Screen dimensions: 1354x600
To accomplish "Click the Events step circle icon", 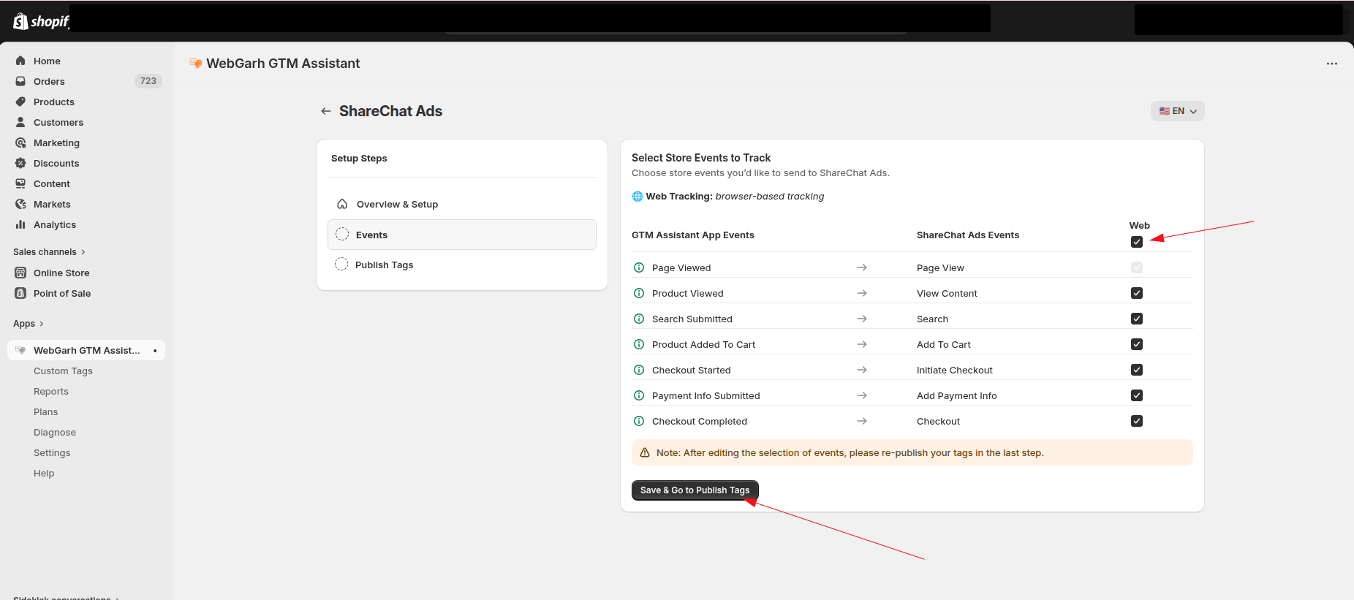I will pyautogui.click(x=342, y=235).
